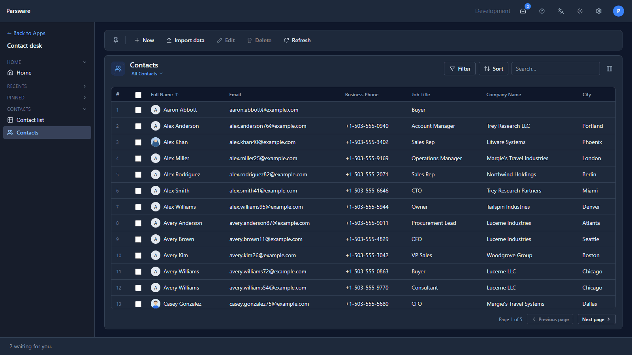Expand the PINNED section

[x=47, y=97]
